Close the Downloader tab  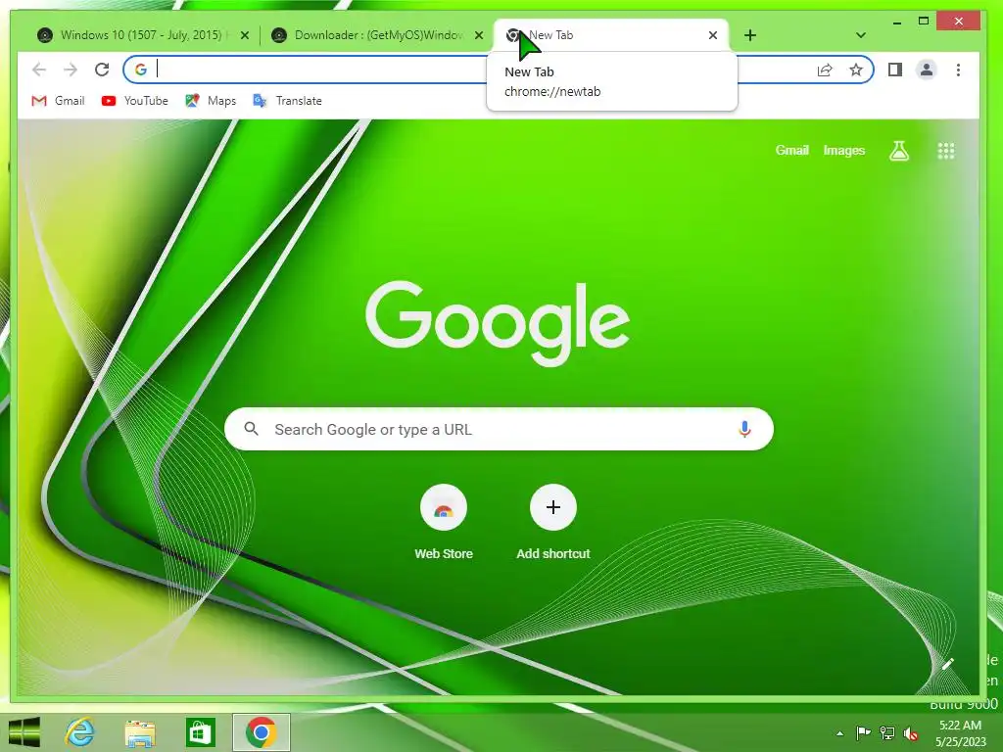(478, 35)
